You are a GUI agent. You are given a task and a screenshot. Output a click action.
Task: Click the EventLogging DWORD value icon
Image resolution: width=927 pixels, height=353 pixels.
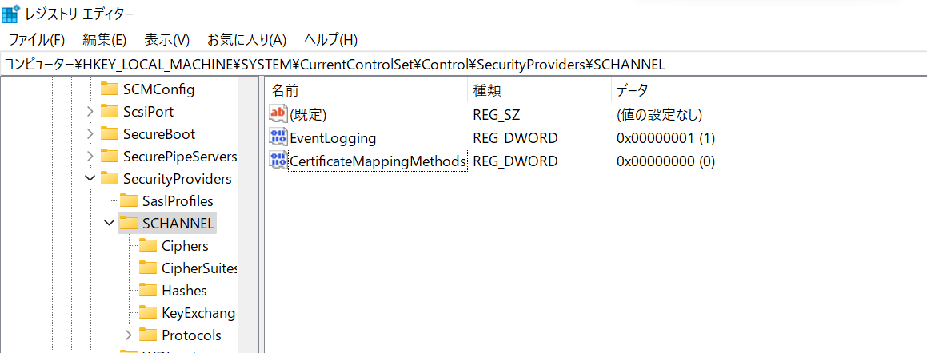tap(278, 137)
